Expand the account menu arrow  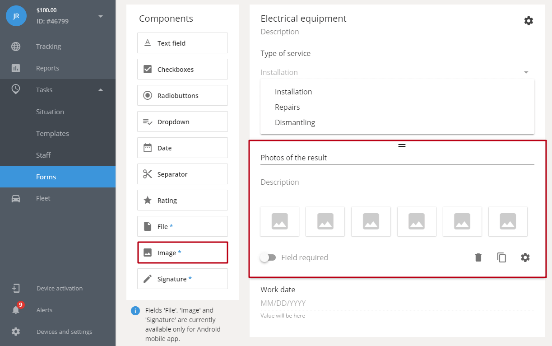click(101, 16)
